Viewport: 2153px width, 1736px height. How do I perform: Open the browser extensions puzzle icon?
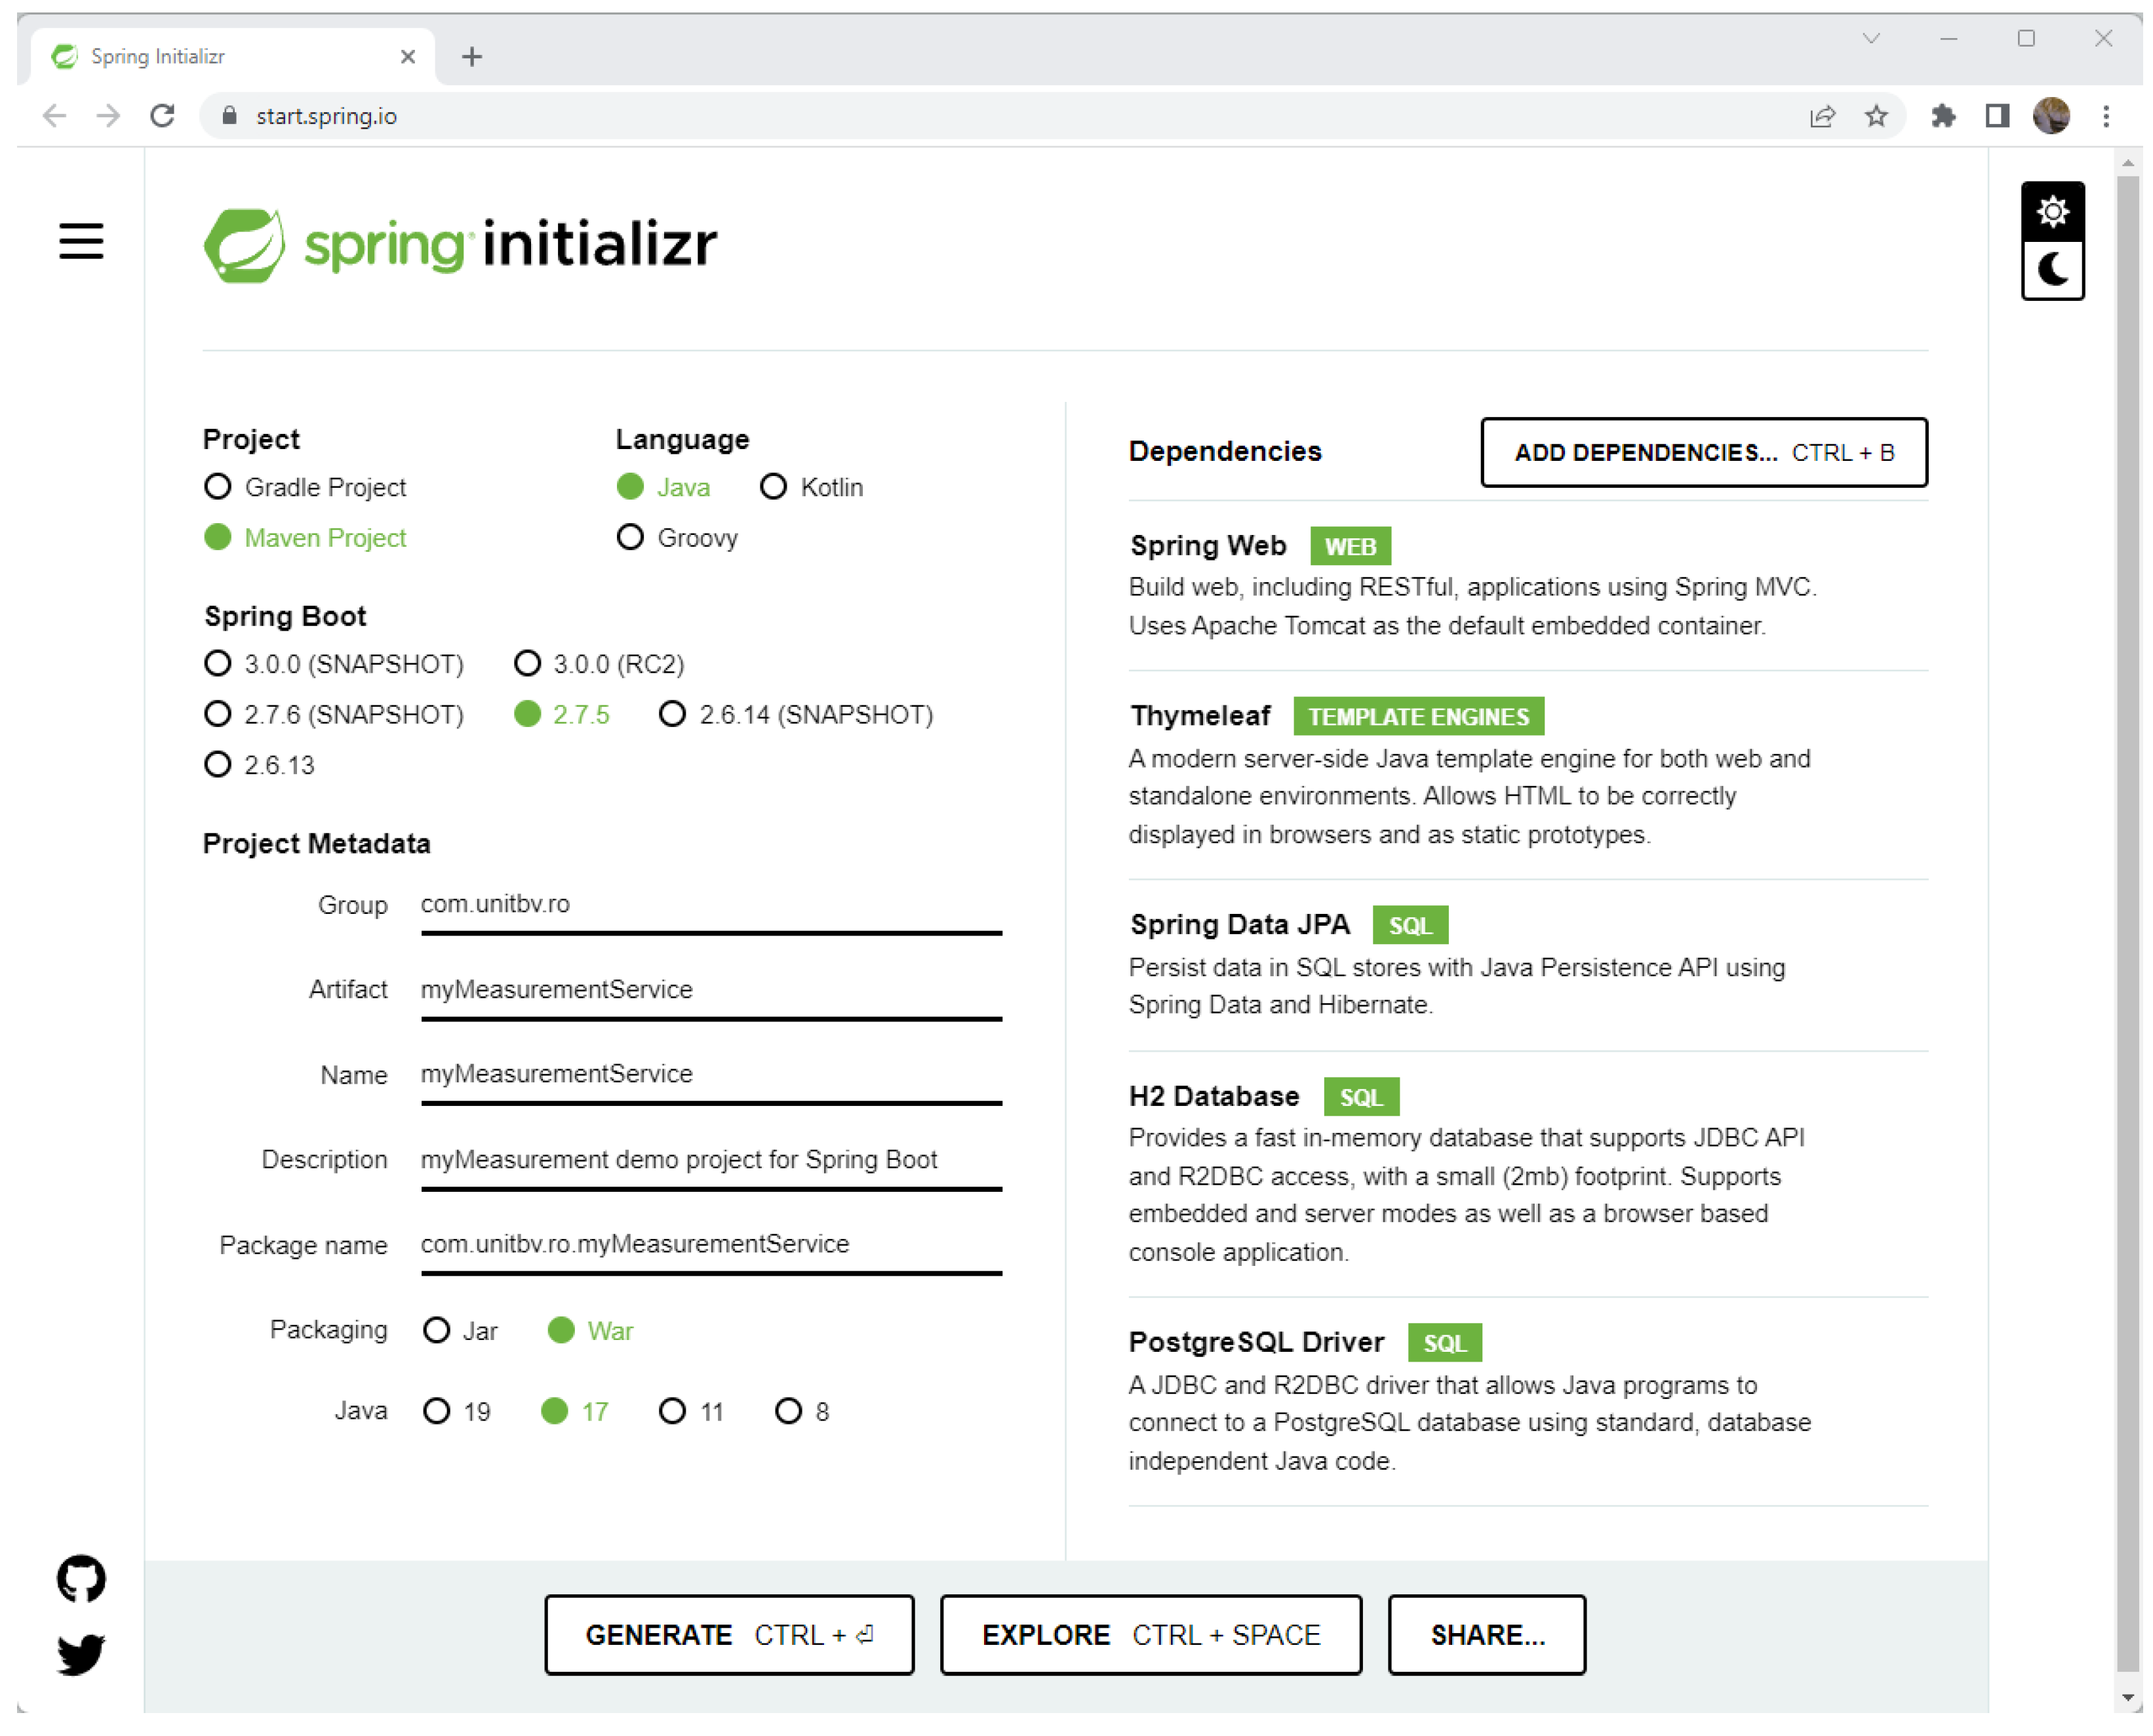click(x=1942, y=116)
